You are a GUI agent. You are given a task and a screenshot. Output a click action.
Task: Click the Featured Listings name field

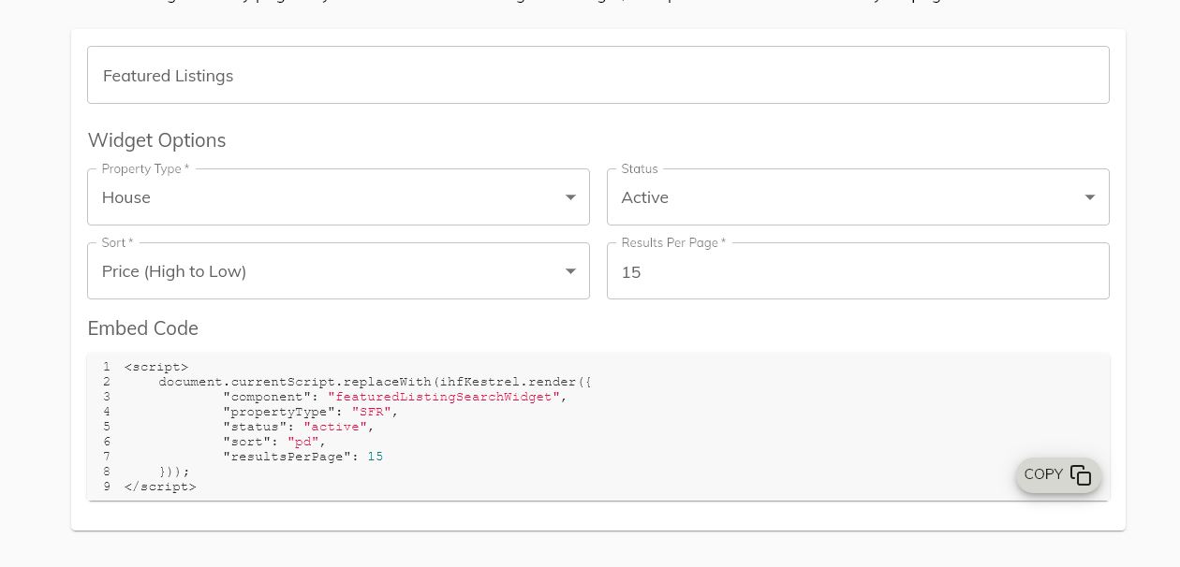coord(598,75)
